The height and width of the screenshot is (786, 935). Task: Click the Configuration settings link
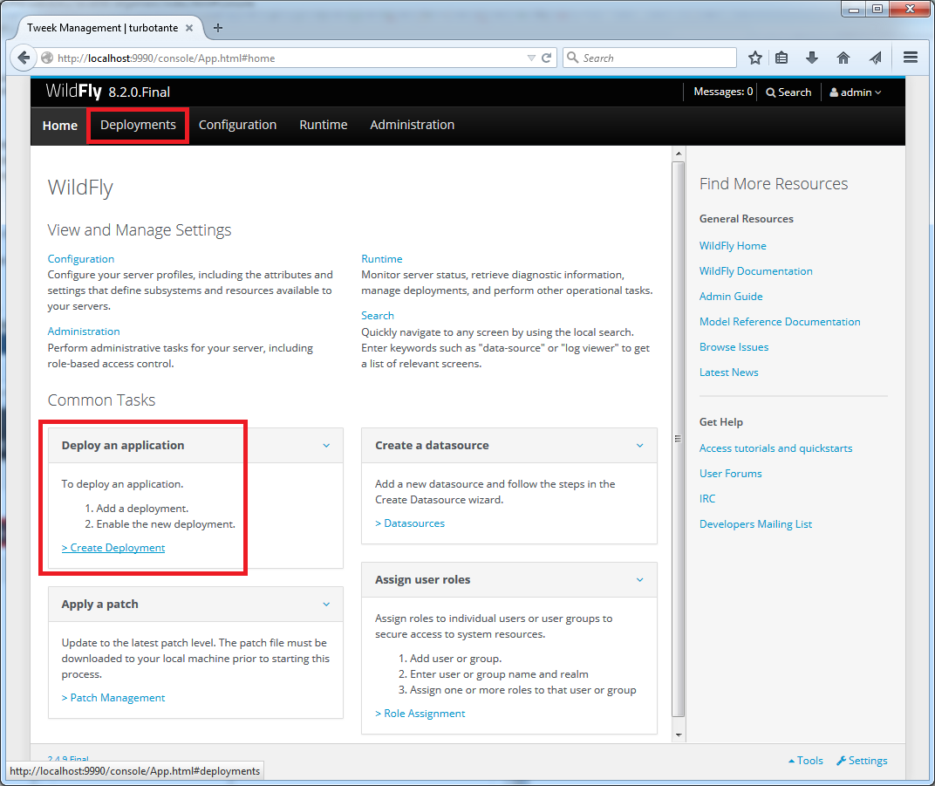pos(80,259)
